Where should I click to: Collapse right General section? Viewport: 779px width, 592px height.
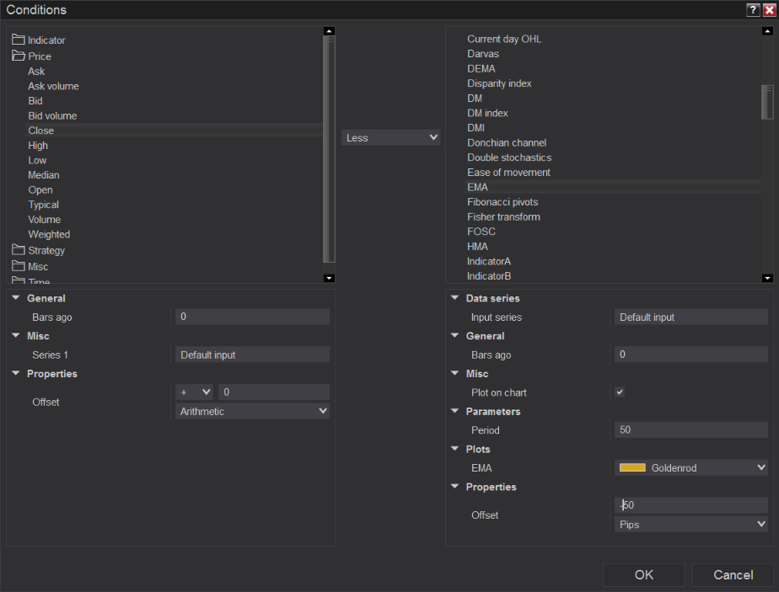click(454, 335)
